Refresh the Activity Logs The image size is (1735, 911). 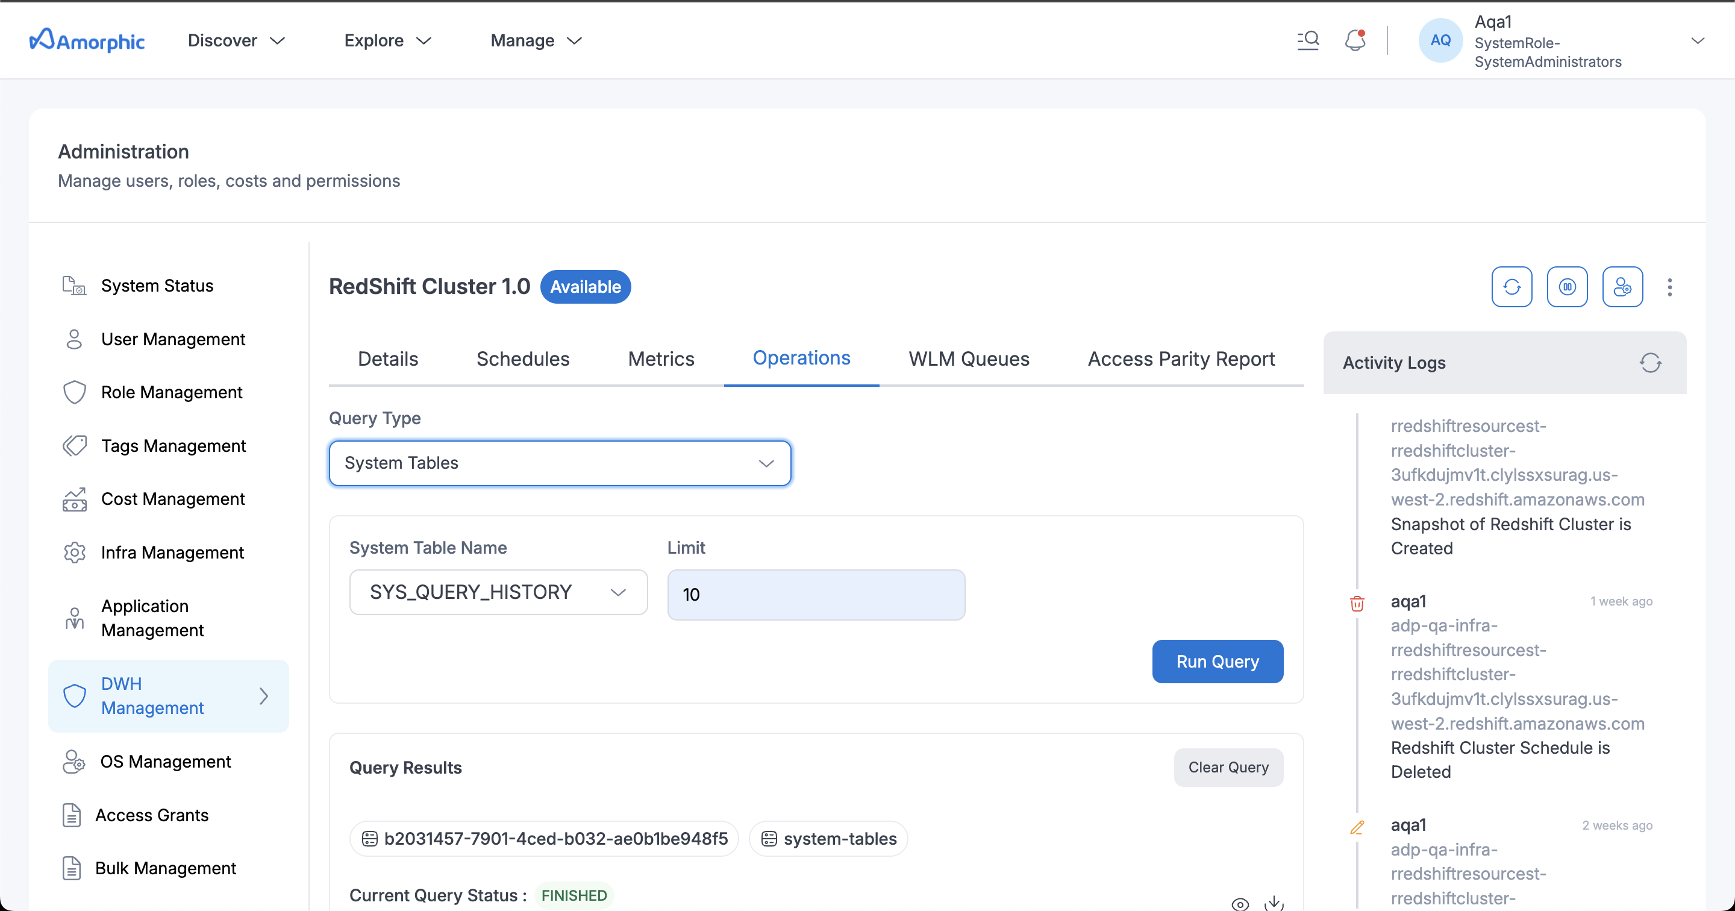[x=1650, y=363]
